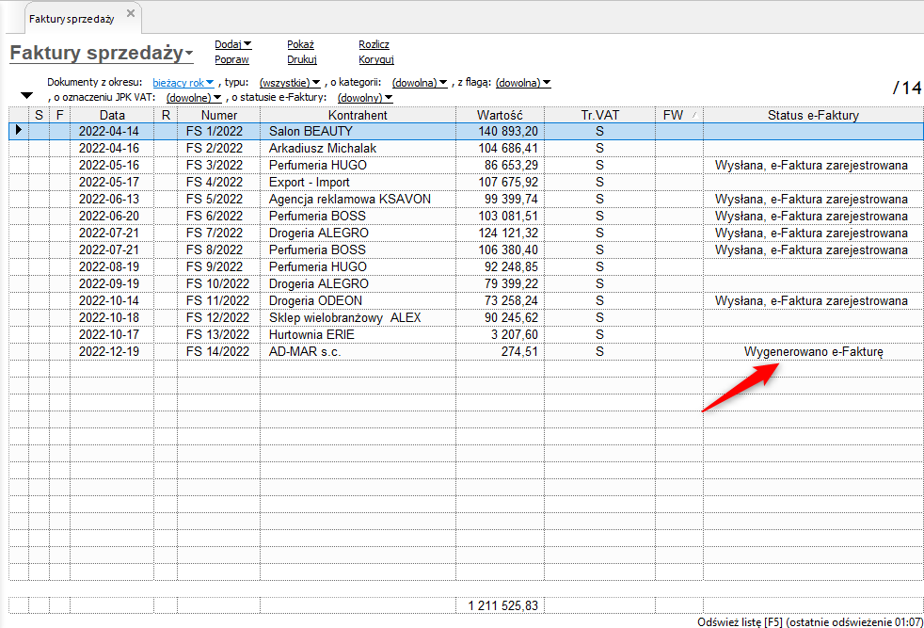Click the F column header
Image resolution: width=924 pixels, height=628 pixels.
(x=59, y=115)
